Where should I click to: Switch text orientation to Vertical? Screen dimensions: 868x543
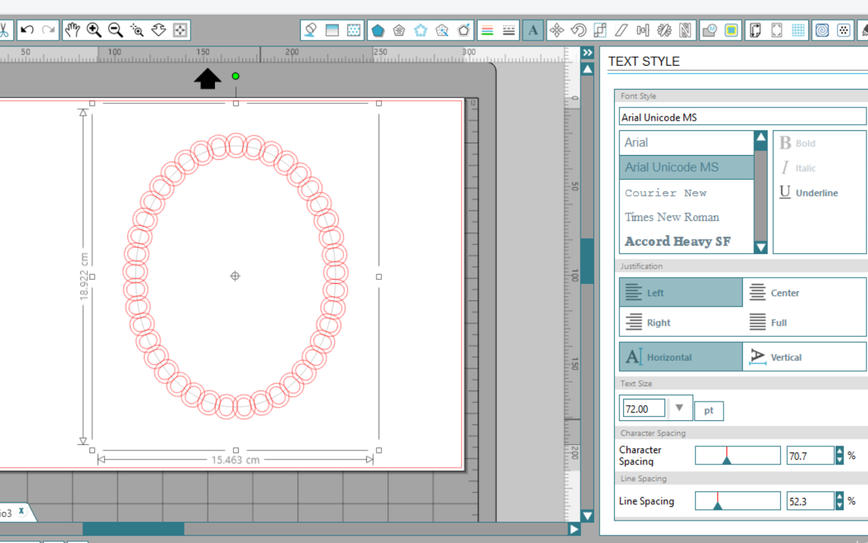pyautogui.click(x=785, y=357)
